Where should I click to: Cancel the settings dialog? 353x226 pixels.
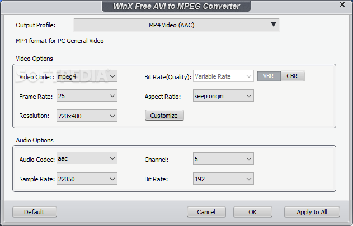click(x=206, y=212)
